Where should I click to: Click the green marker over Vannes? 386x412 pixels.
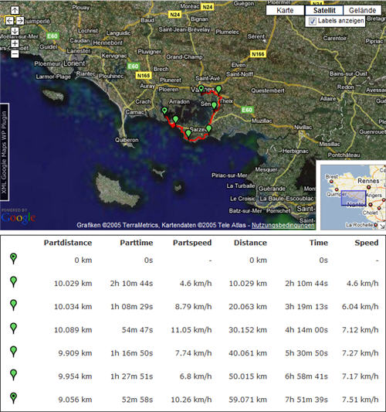(x=201, y=89)
